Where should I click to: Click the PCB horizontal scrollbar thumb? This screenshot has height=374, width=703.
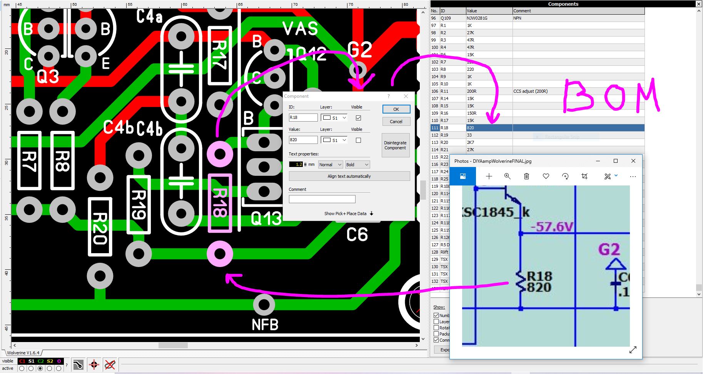pos(173,346)
